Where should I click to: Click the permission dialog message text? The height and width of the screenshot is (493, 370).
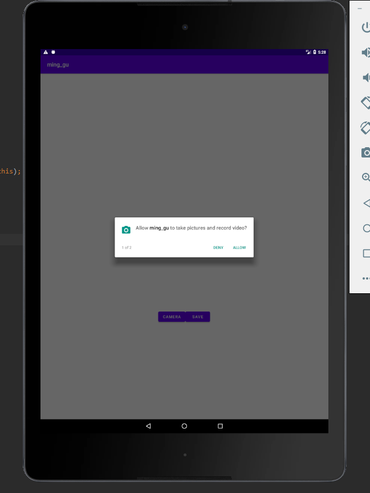[192, 228]
